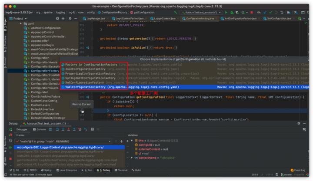Switch to XmlConfigurationFactory.java editor tab
The image size is (313, 181).
click(239, 19)
